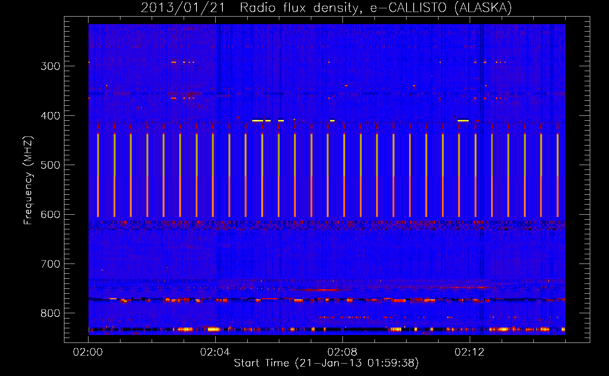The height and width of the screenshot is (376, 609).
Task: Click the '02:04' time tick label
Action: pyautogui.click(x=215, y=352)
